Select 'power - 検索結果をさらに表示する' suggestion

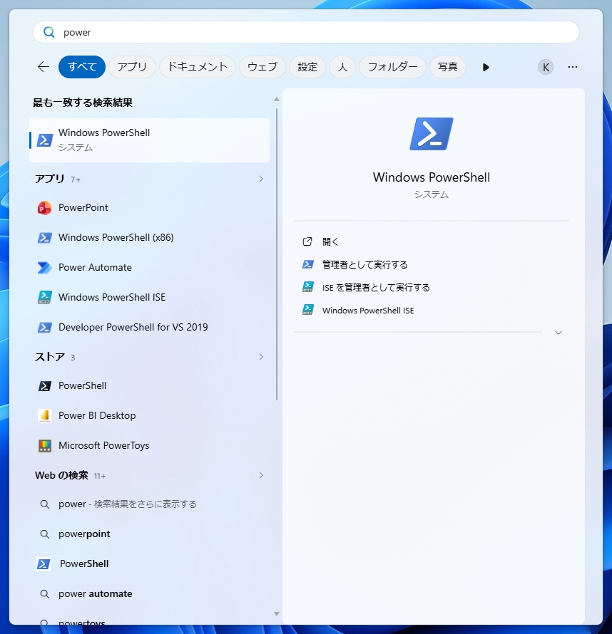tap(128, 504)
